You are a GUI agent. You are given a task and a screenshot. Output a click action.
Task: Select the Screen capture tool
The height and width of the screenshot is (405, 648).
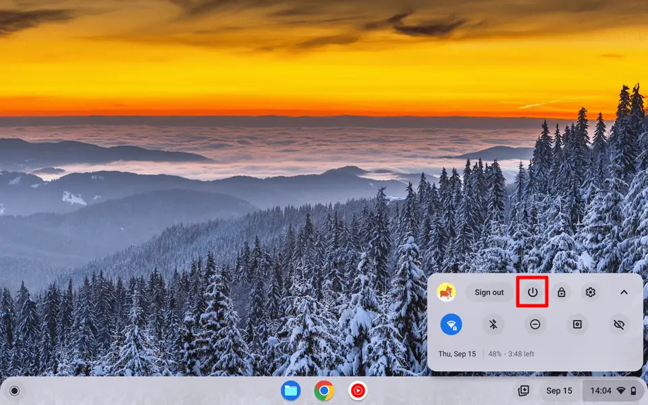tap(576, 325)
